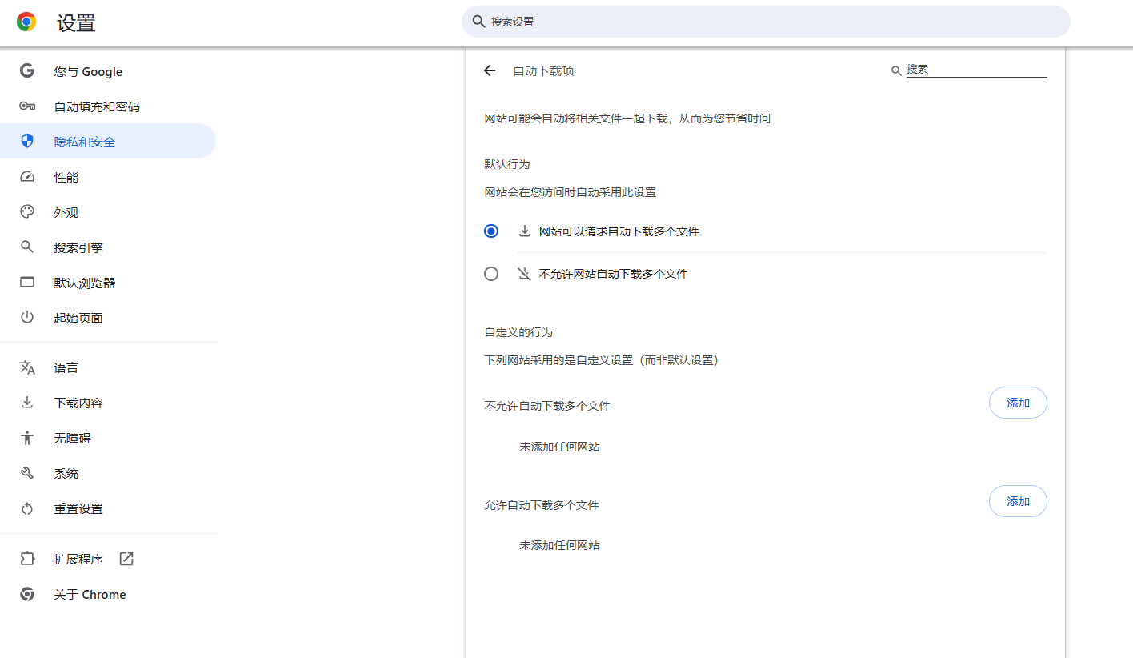Open 重置设置 section
Viewport: 1133px width, 658px height.
tap(108, 508)
